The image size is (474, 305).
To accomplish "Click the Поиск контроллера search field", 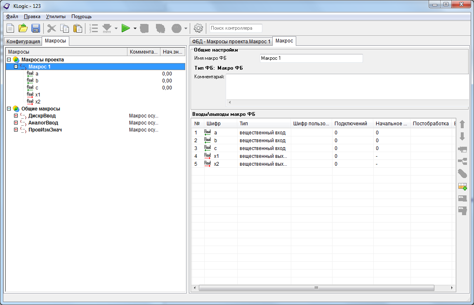I will (x=236, y=28).
